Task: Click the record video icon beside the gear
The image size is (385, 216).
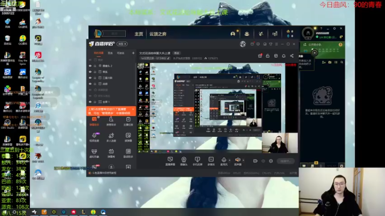Action: (256, 161)
